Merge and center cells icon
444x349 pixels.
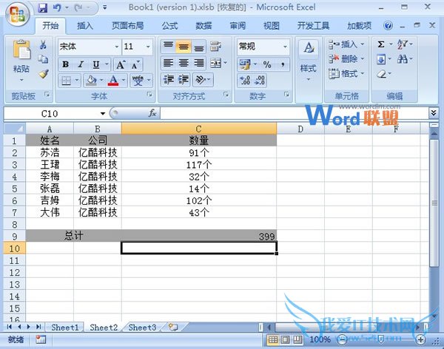[x=216, y=63]
